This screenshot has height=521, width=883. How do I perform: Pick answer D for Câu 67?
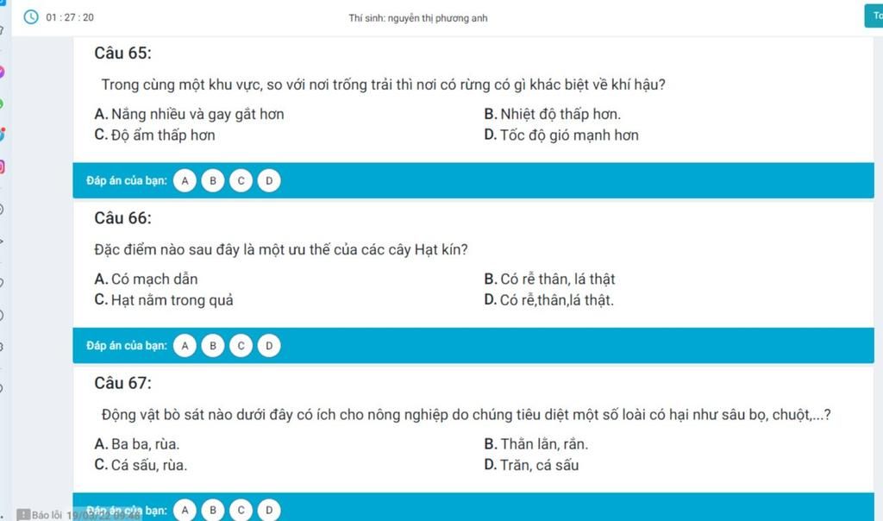point(269,510)
